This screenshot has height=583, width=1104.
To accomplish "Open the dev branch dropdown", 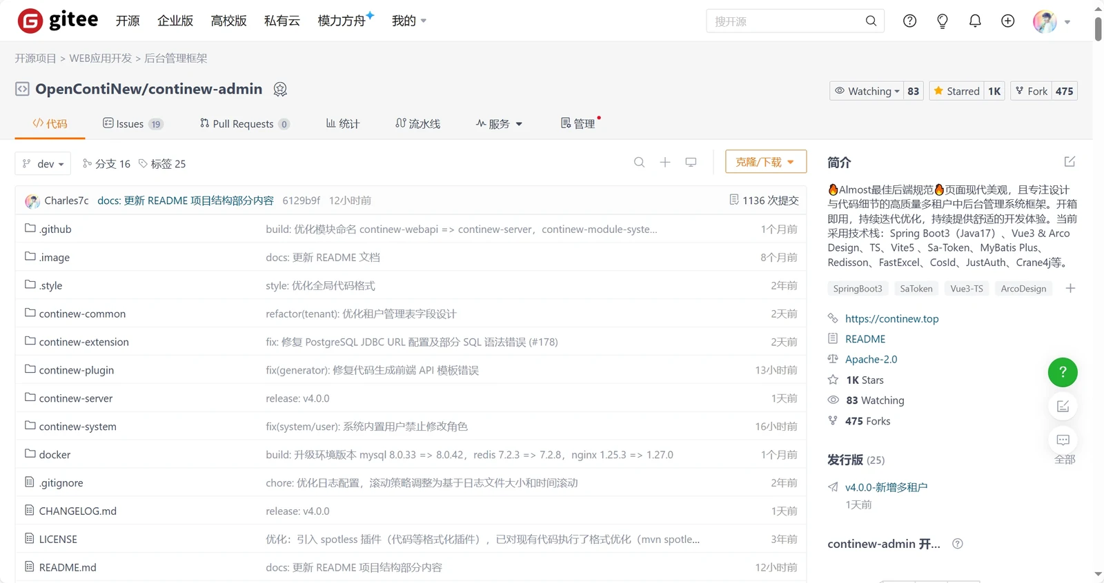I will [x=43, y=163].
